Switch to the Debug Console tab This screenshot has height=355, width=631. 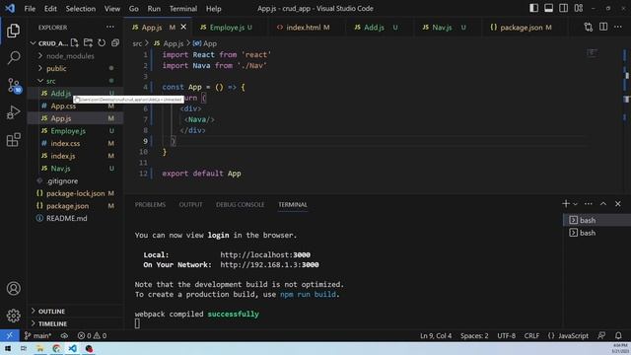pos(241,204)
